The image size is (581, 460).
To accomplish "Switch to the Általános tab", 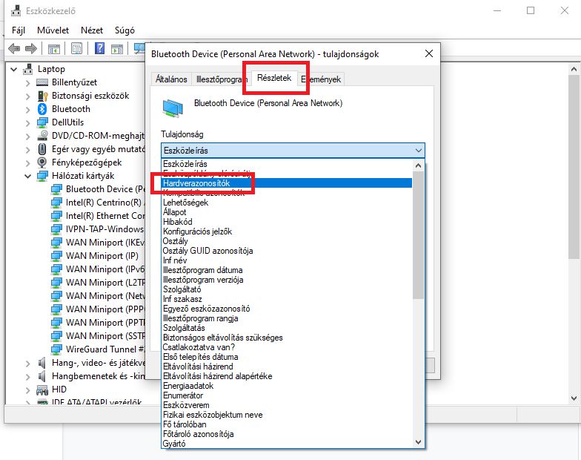I will click(170, 79).
